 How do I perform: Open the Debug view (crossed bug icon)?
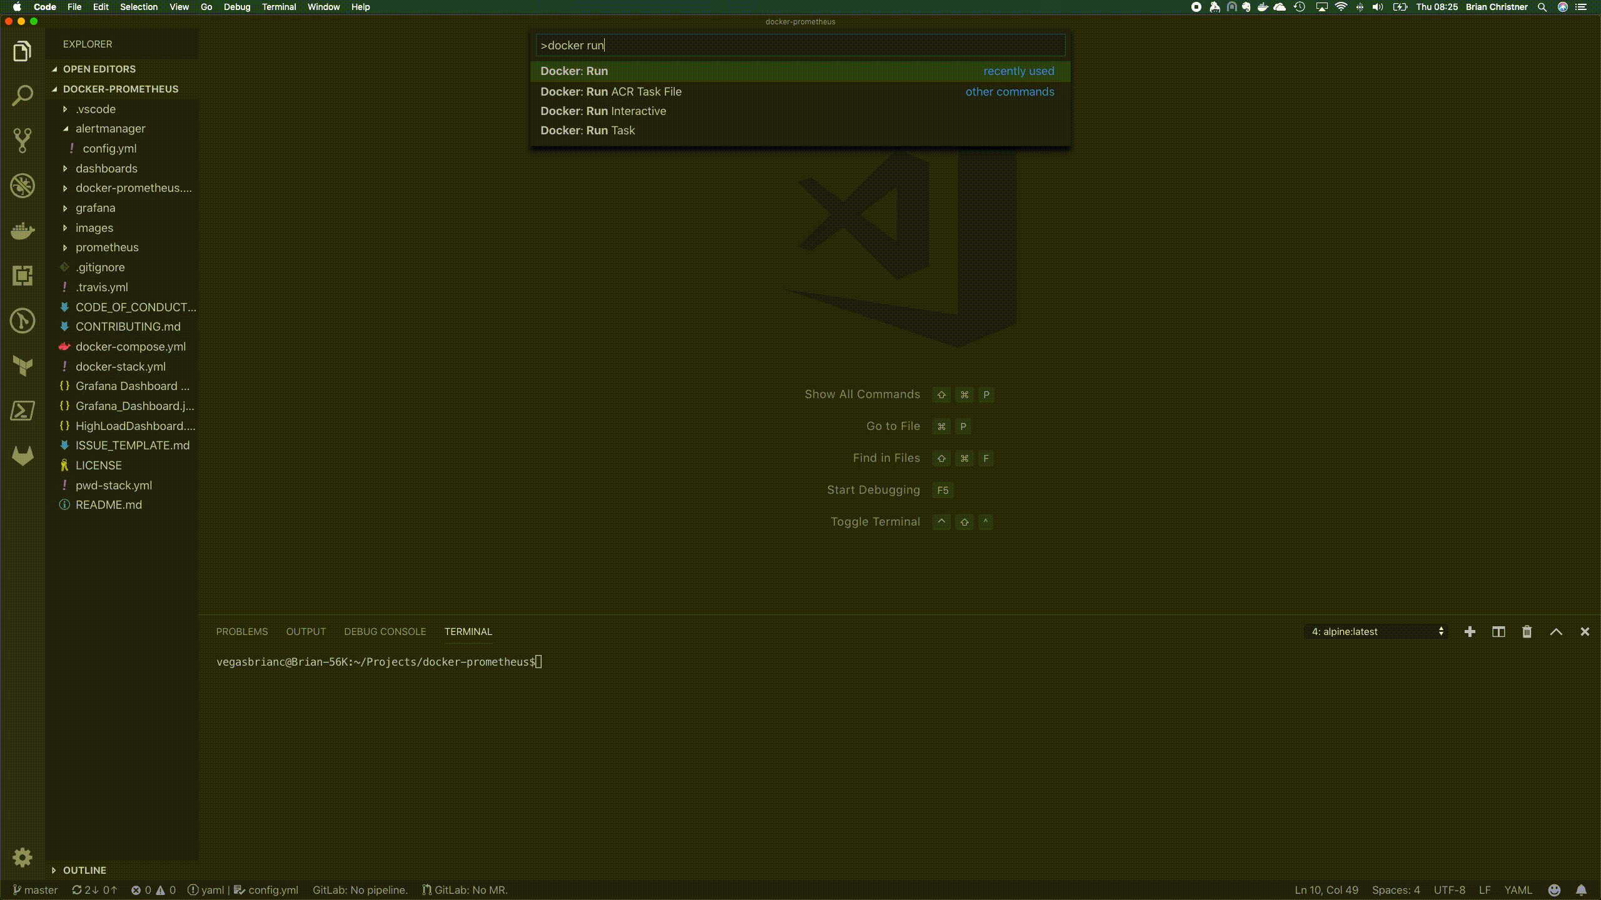[x=23, y=186]
